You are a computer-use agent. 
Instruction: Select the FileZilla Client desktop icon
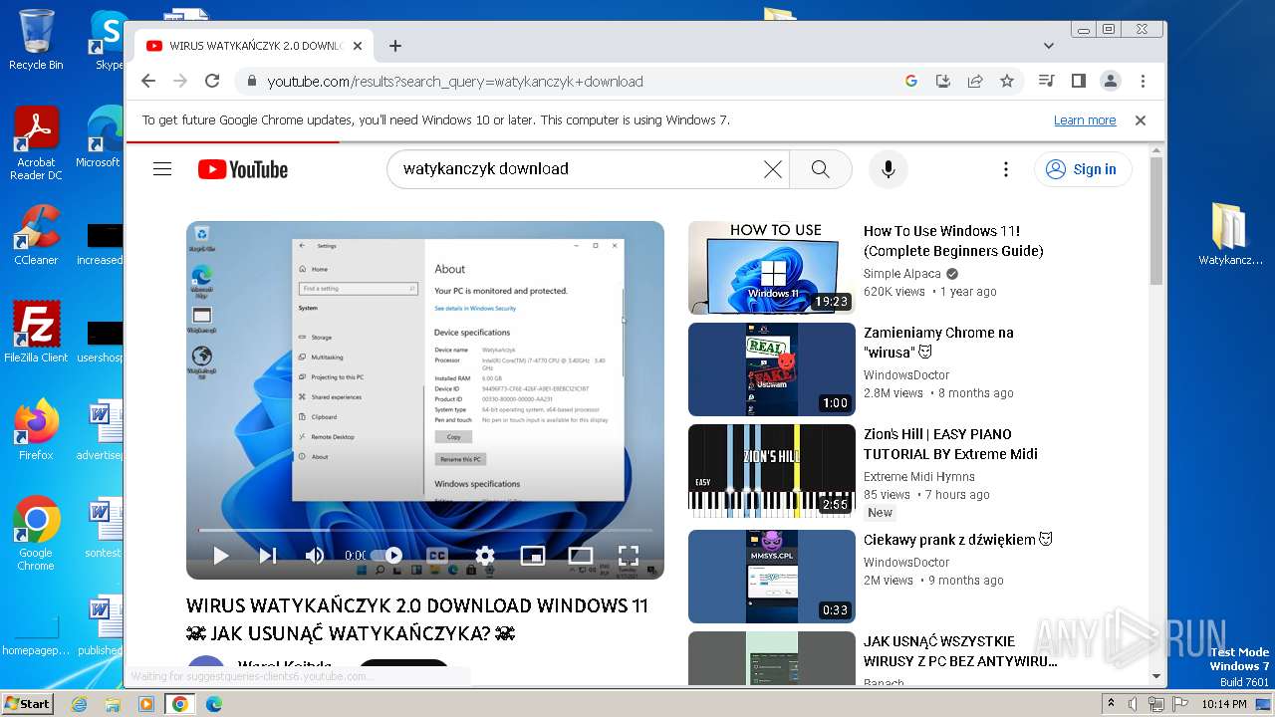coord(36,333)
